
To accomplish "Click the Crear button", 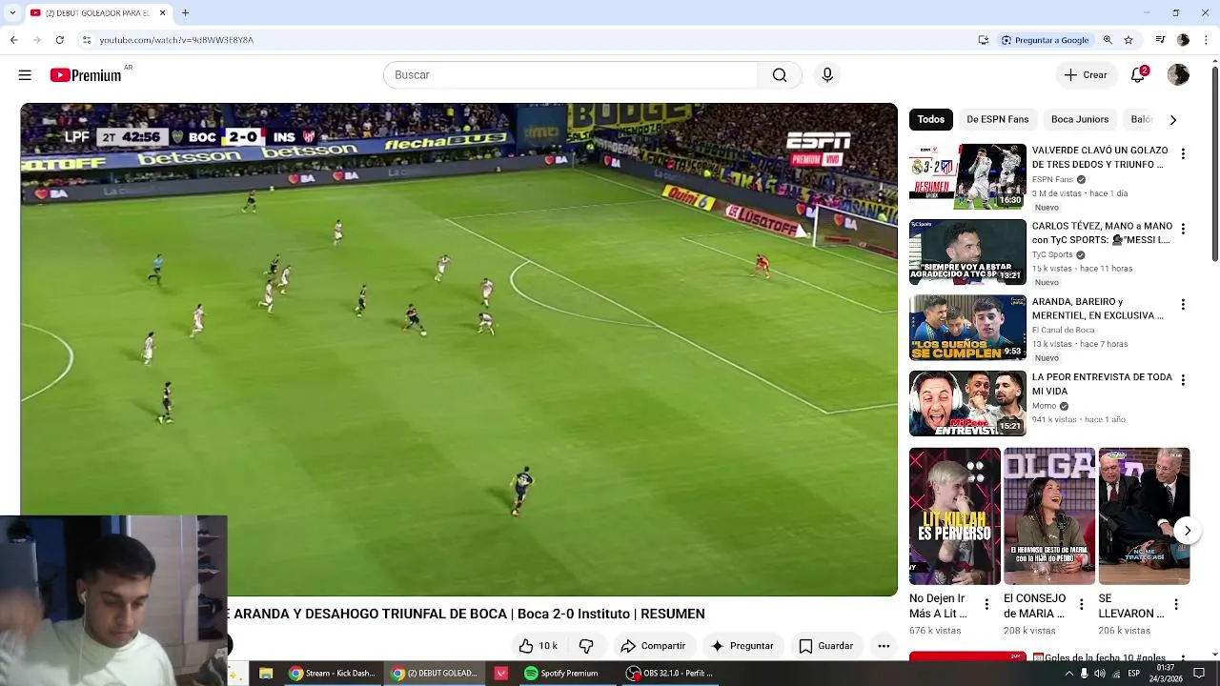I will (1086, 75).
